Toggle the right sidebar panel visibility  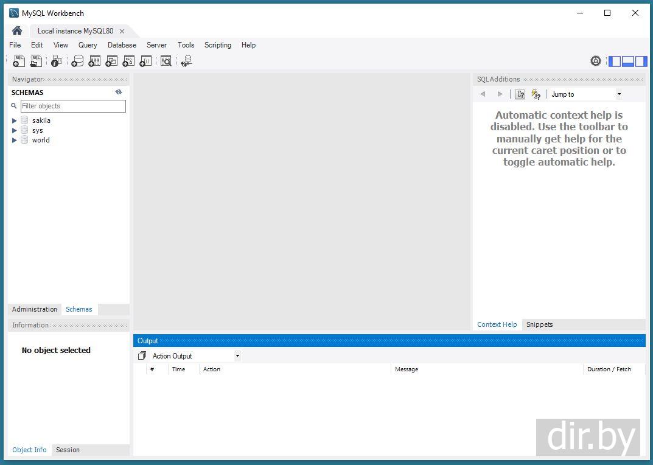(x=641, y=61)
